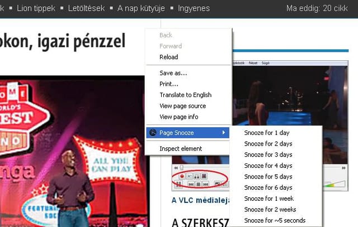Snooze the page for 2 weeks
Viewport: 358px width, 227px height.
pos(270,210)
